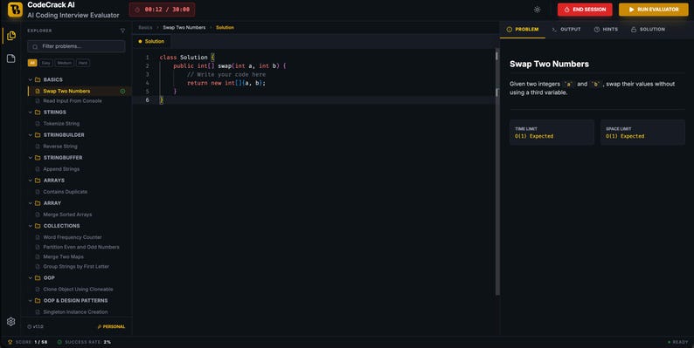Click the filter funnel icon in Explorer

tap(122, 31)
